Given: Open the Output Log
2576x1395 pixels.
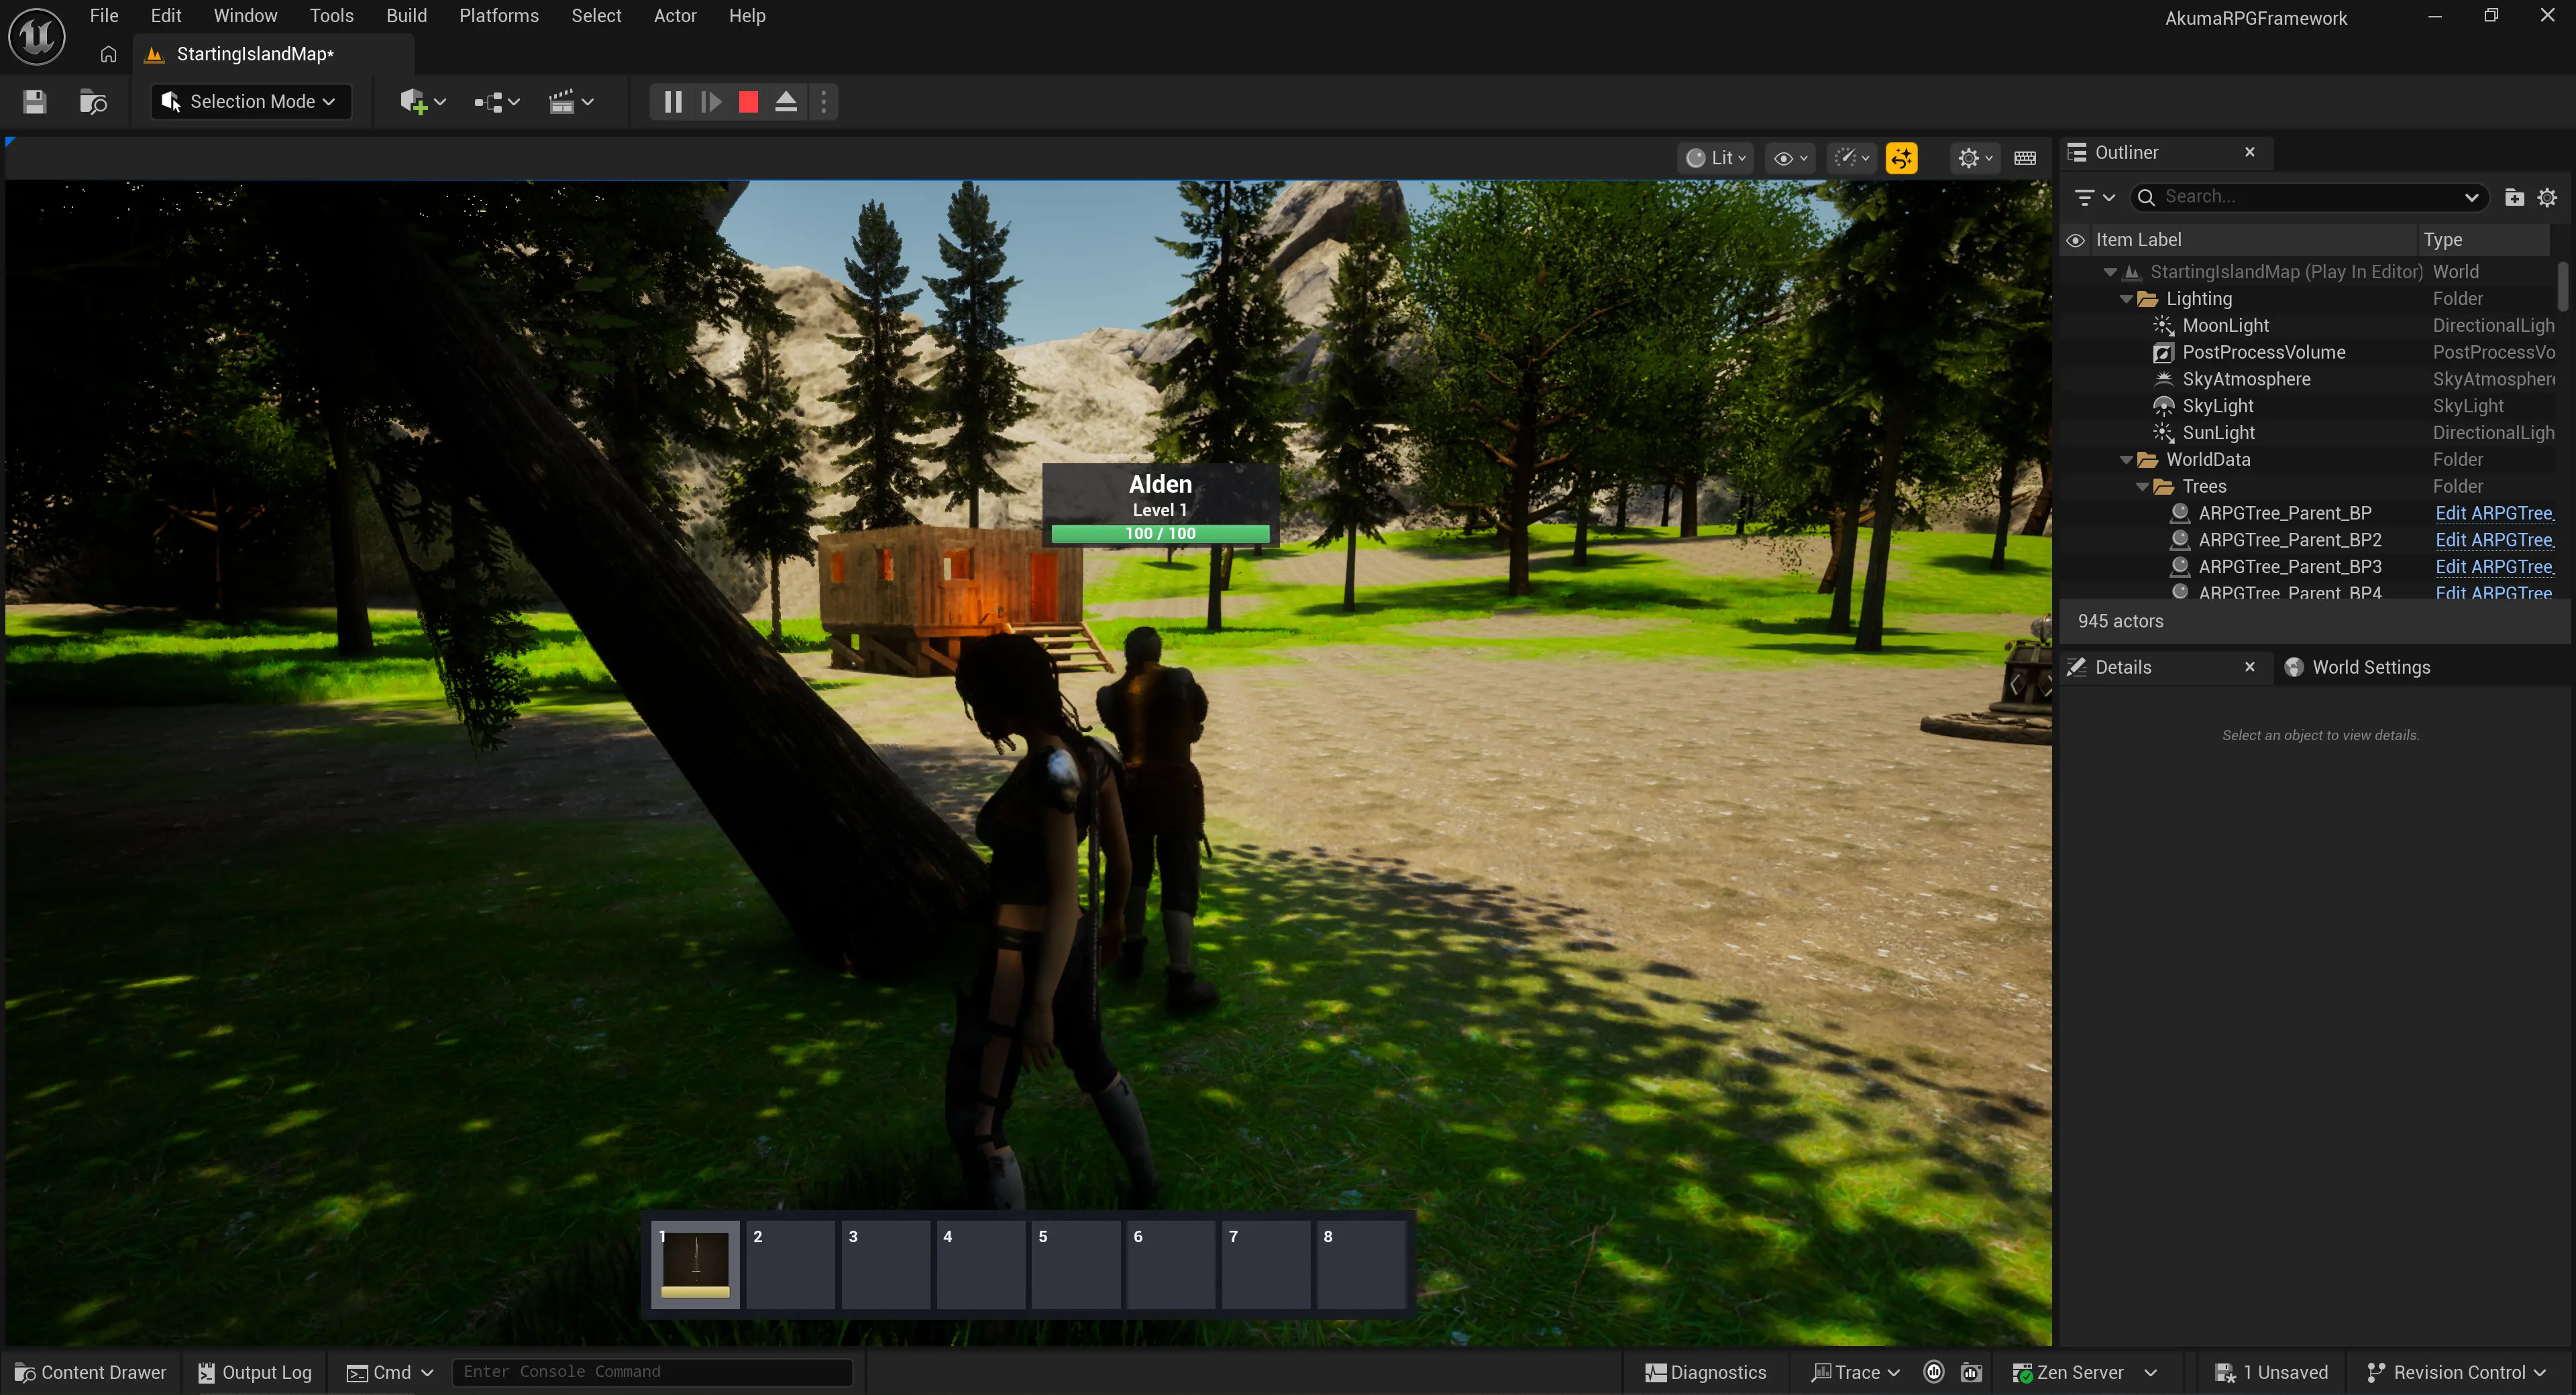Looking at the screenshot, I should pos(255,1372).
